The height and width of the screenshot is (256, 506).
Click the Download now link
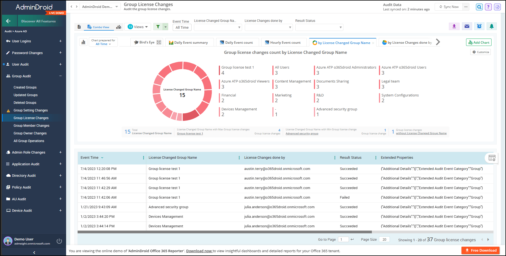click(199, 251)
